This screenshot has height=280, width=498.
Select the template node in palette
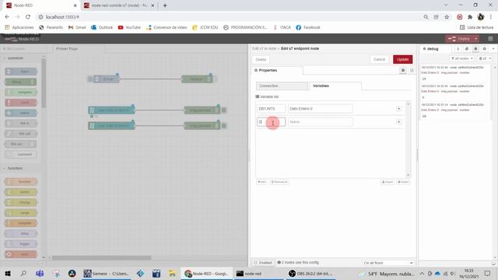[x=21, y=223]
